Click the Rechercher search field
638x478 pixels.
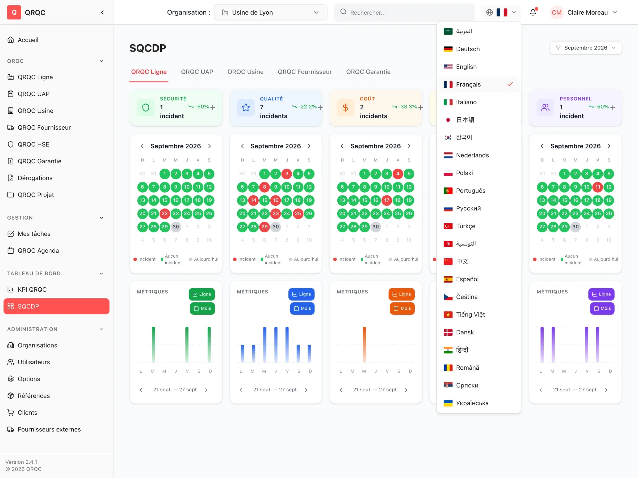[404, 12]
